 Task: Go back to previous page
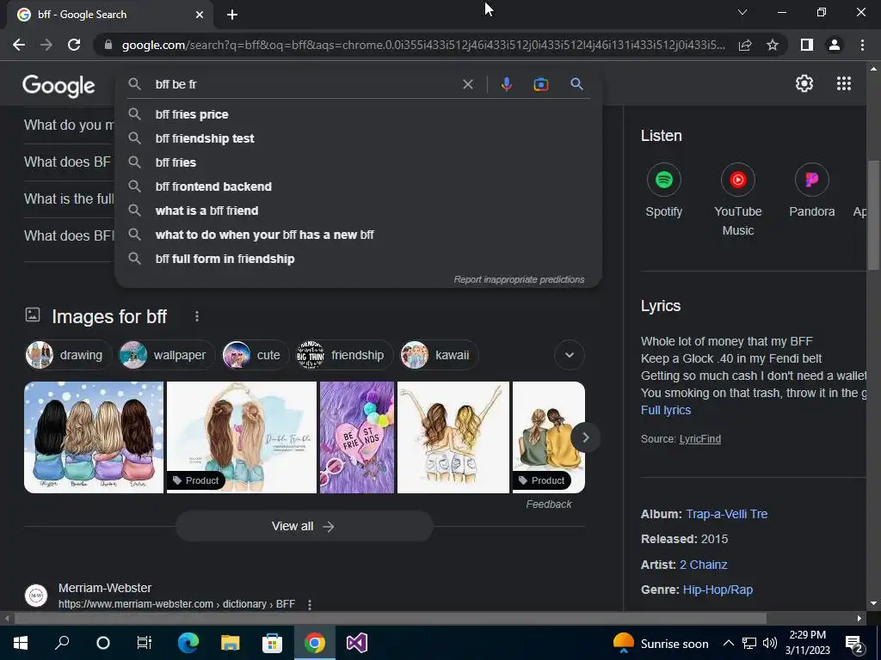(19, 45)
